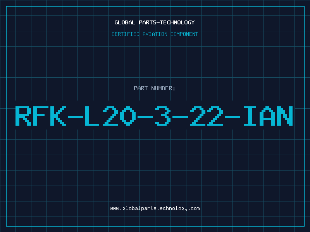Open the www.globalpartstechnology.com link
This screenshot has height=232, width=310.
(x=155, y=208)
